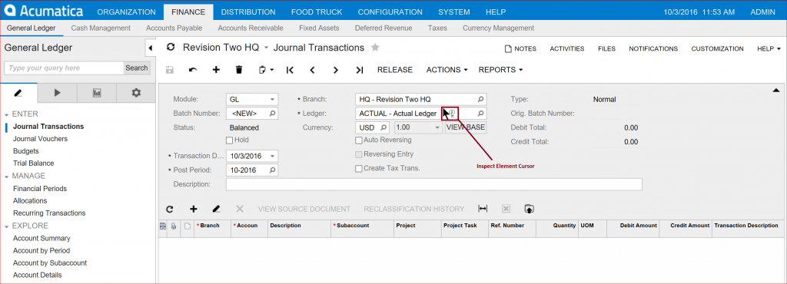Image resolution: width=787 pixels, height=284 pixels.
Task: Click into the Description text field
Action: 434,184
